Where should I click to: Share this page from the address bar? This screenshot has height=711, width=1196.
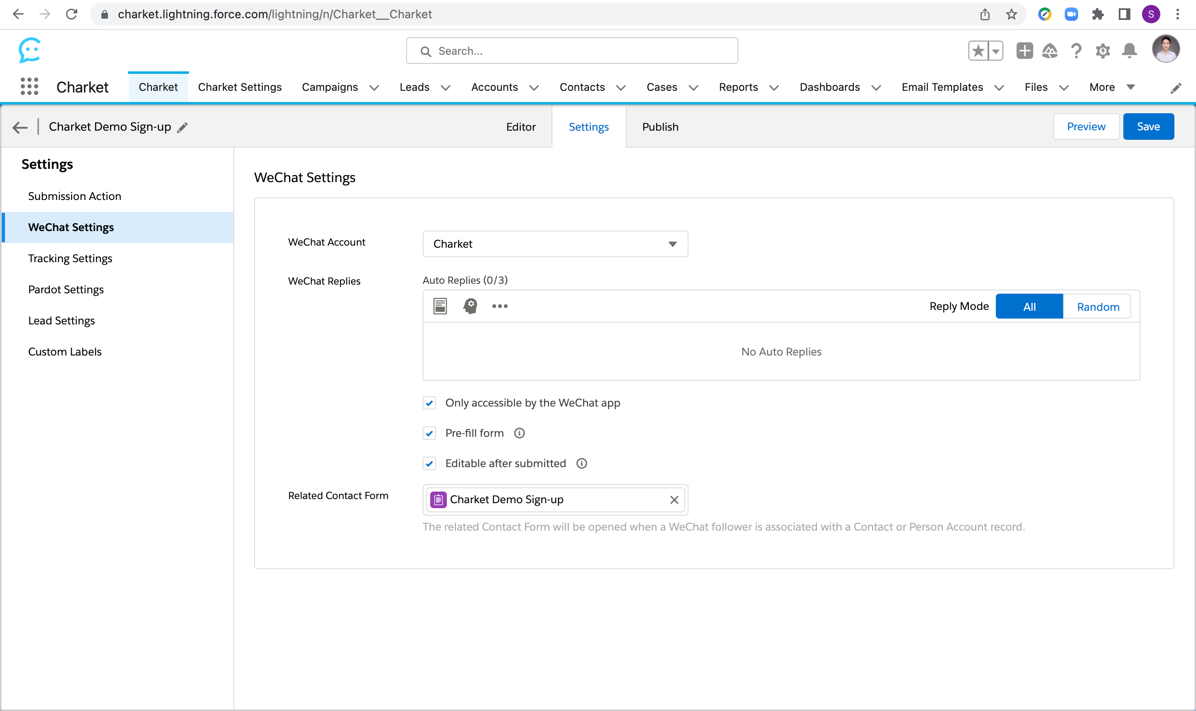point(985,15)
